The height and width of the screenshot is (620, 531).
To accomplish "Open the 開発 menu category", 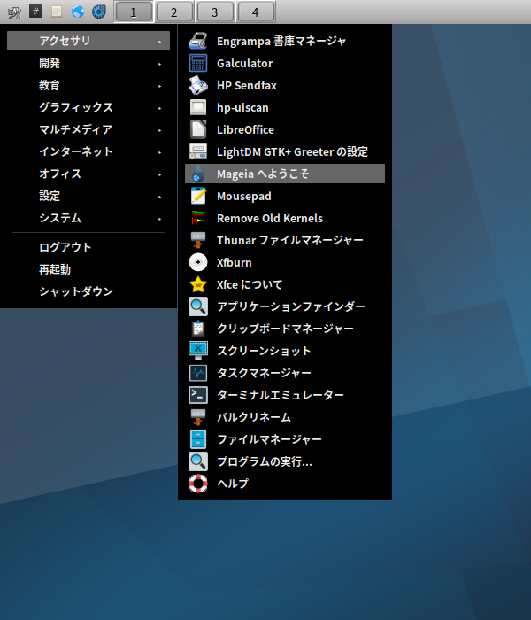I will pyautogui.click(x=88, y=63).
